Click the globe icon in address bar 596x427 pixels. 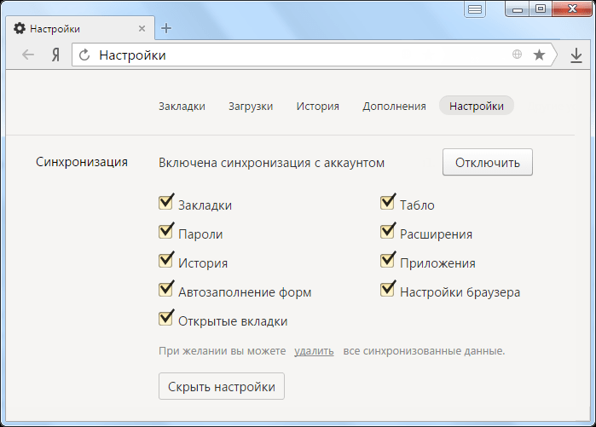tap(517, 55)
